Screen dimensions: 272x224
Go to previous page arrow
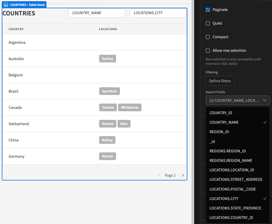click(159, 175)
